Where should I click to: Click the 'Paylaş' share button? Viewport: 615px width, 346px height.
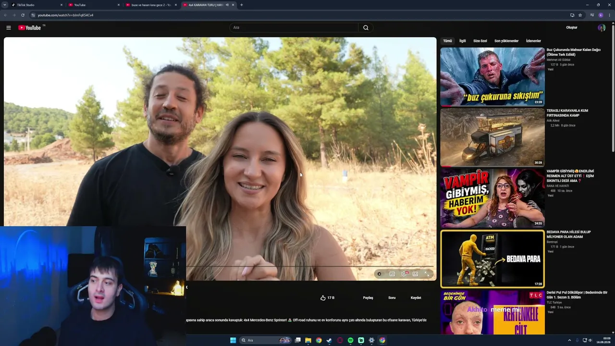[368, 297]
